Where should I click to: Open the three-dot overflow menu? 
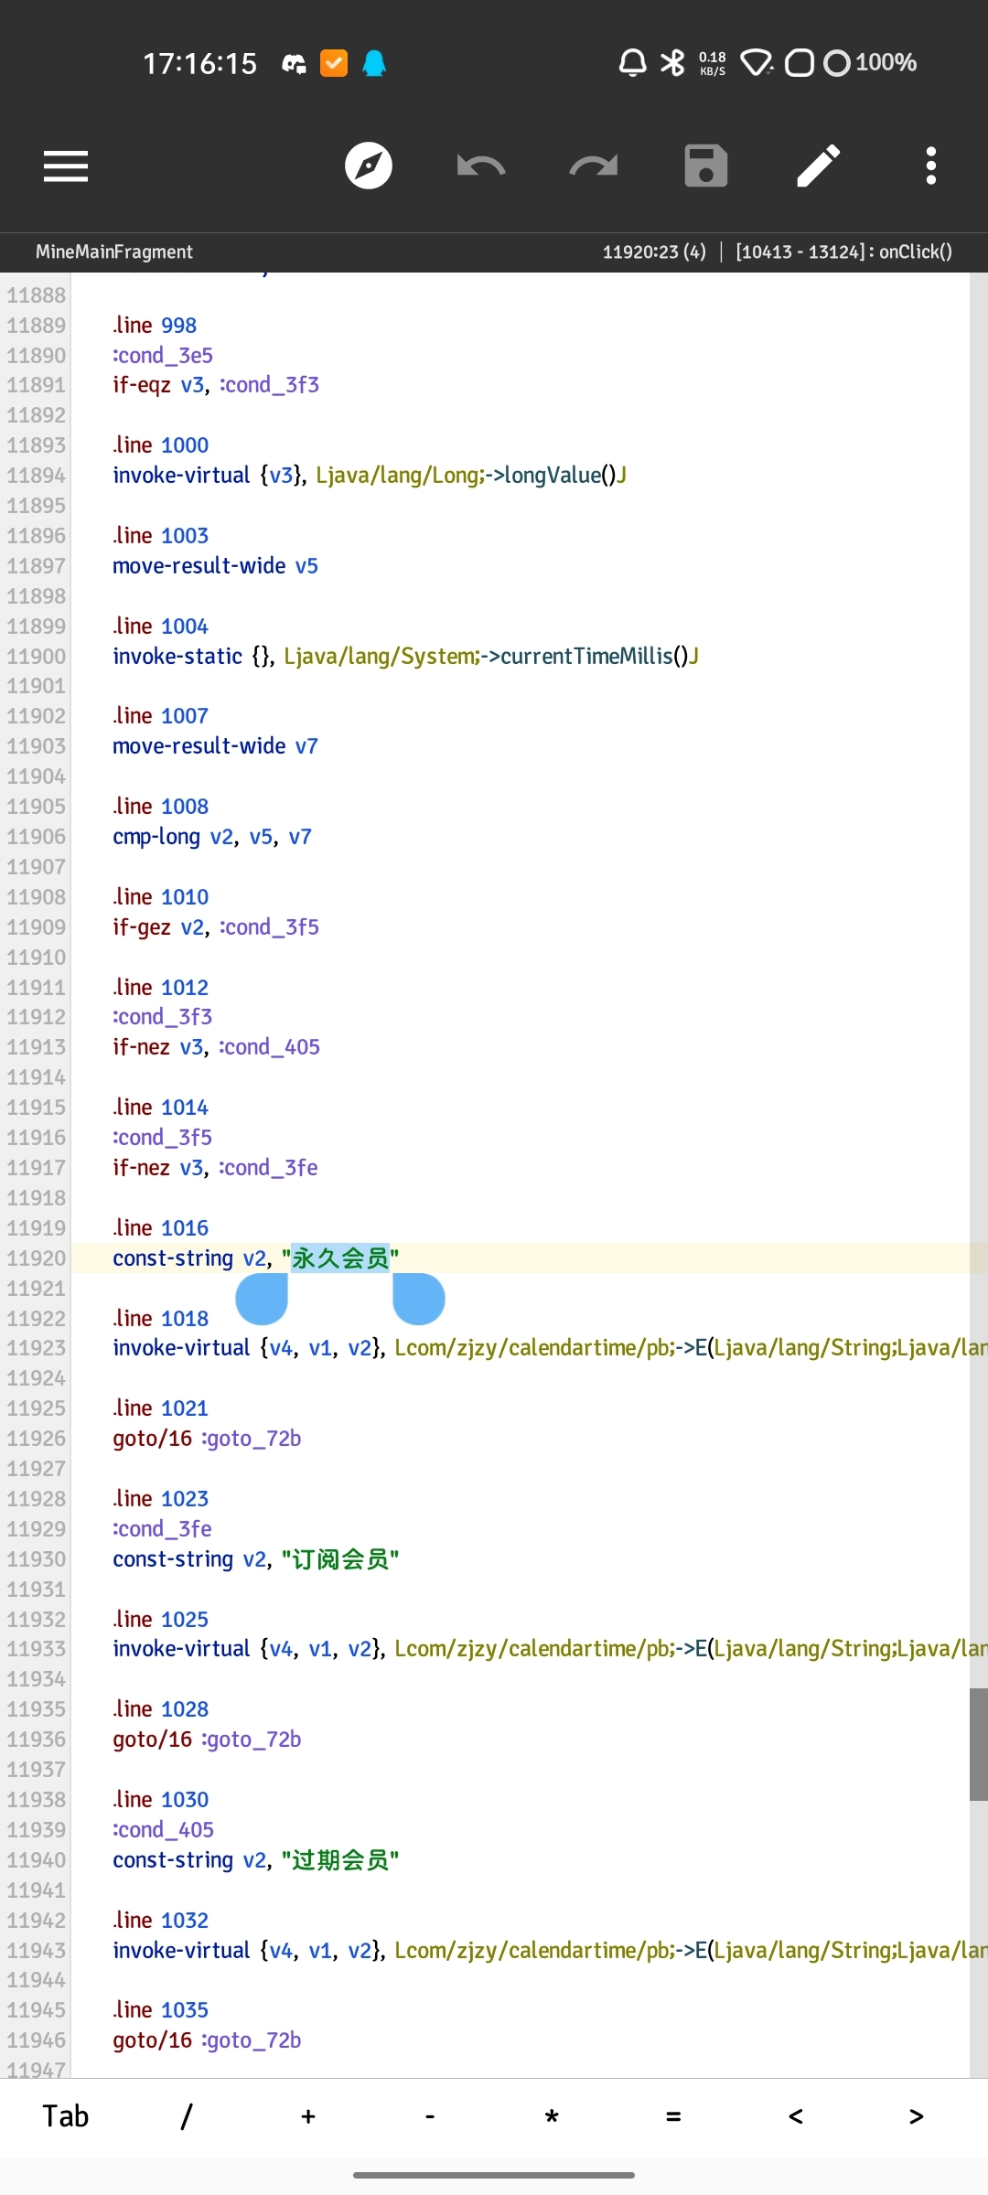[x=931, y=166]
